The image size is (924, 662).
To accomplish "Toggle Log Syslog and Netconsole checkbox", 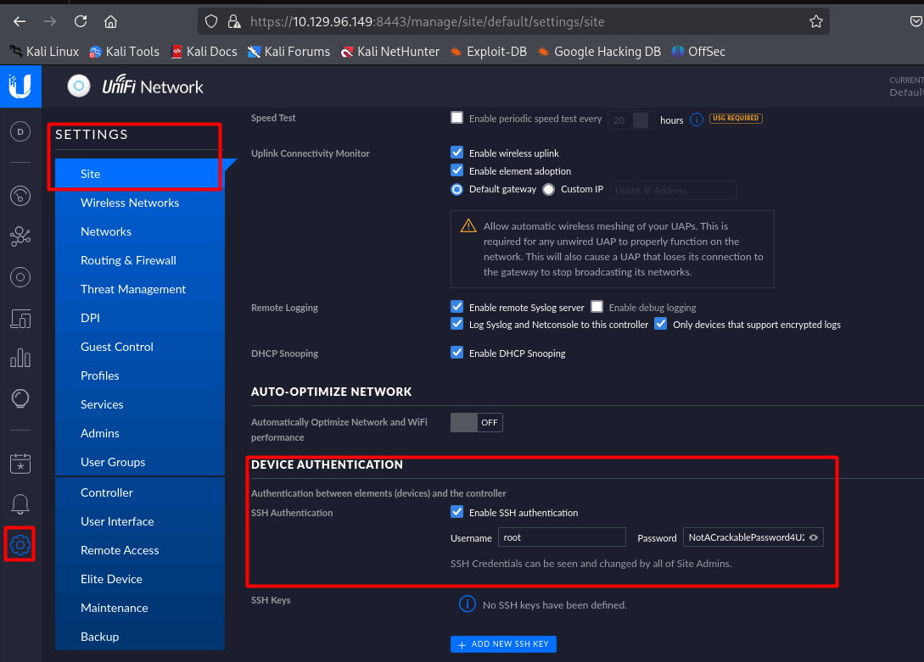I will (456, 323).
